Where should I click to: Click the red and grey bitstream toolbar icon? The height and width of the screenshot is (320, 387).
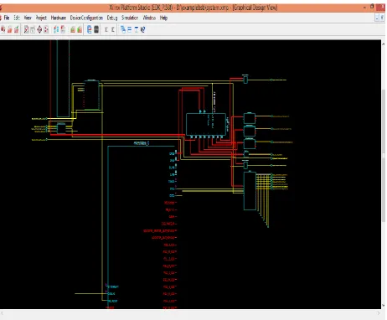pyautogui.click(x=63, y=29)
